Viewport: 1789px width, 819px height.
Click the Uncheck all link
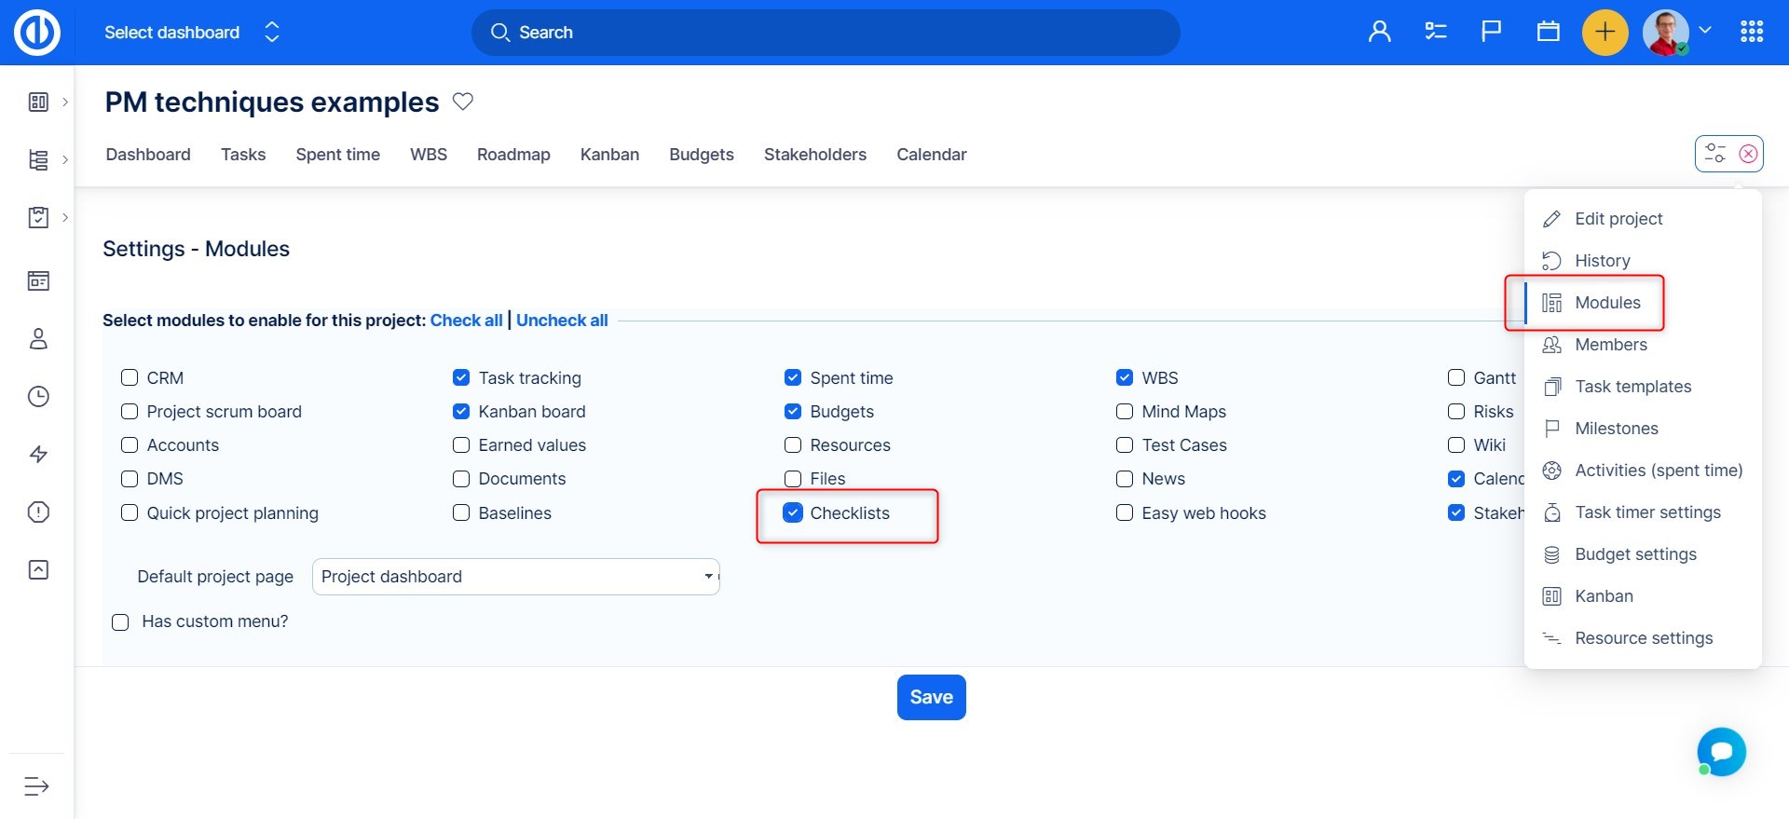tap(562, 321)
